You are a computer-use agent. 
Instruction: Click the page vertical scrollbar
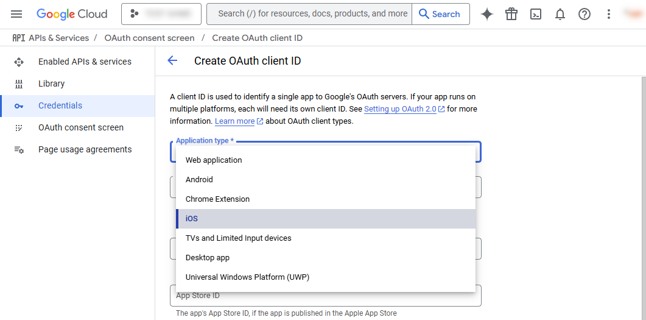click(644, 198)
